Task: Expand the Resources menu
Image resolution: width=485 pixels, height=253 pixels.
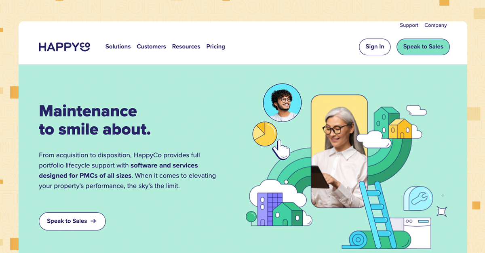Action: point(186,46)
